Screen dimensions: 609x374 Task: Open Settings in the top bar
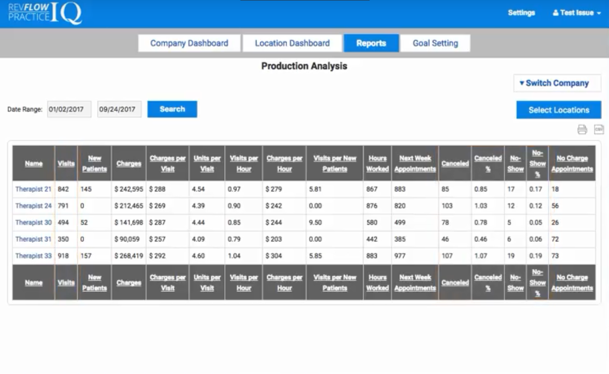point(521,13)
